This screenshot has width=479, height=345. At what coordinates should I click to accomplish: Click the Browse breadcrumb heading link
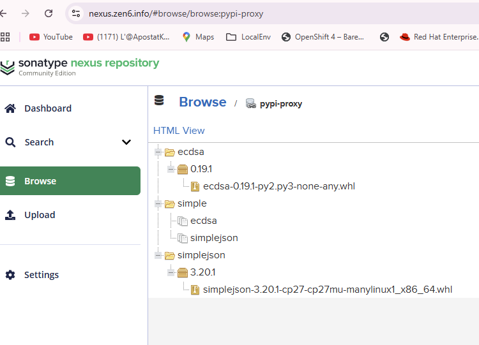pyautogui.click(x=202, y=102)
